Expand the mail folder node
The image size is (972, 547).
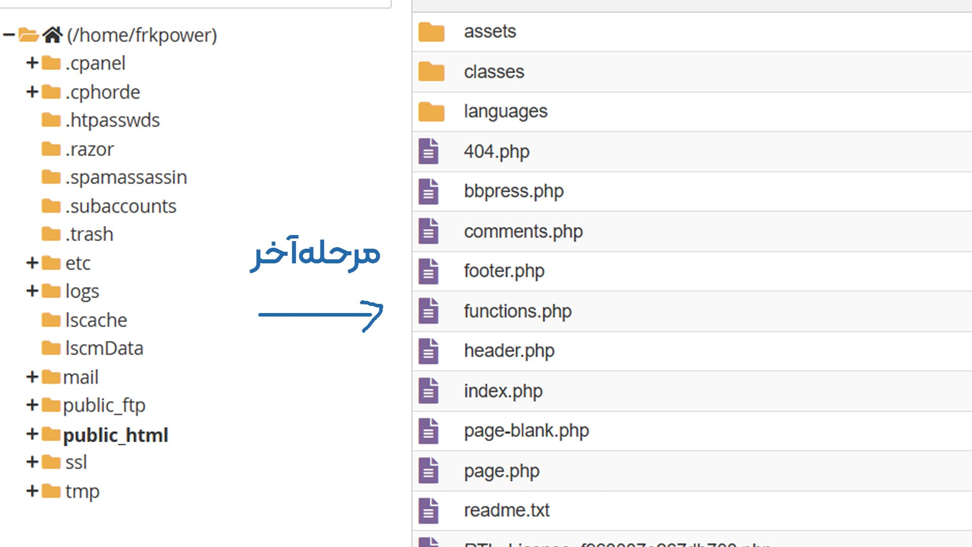(32, 377)
